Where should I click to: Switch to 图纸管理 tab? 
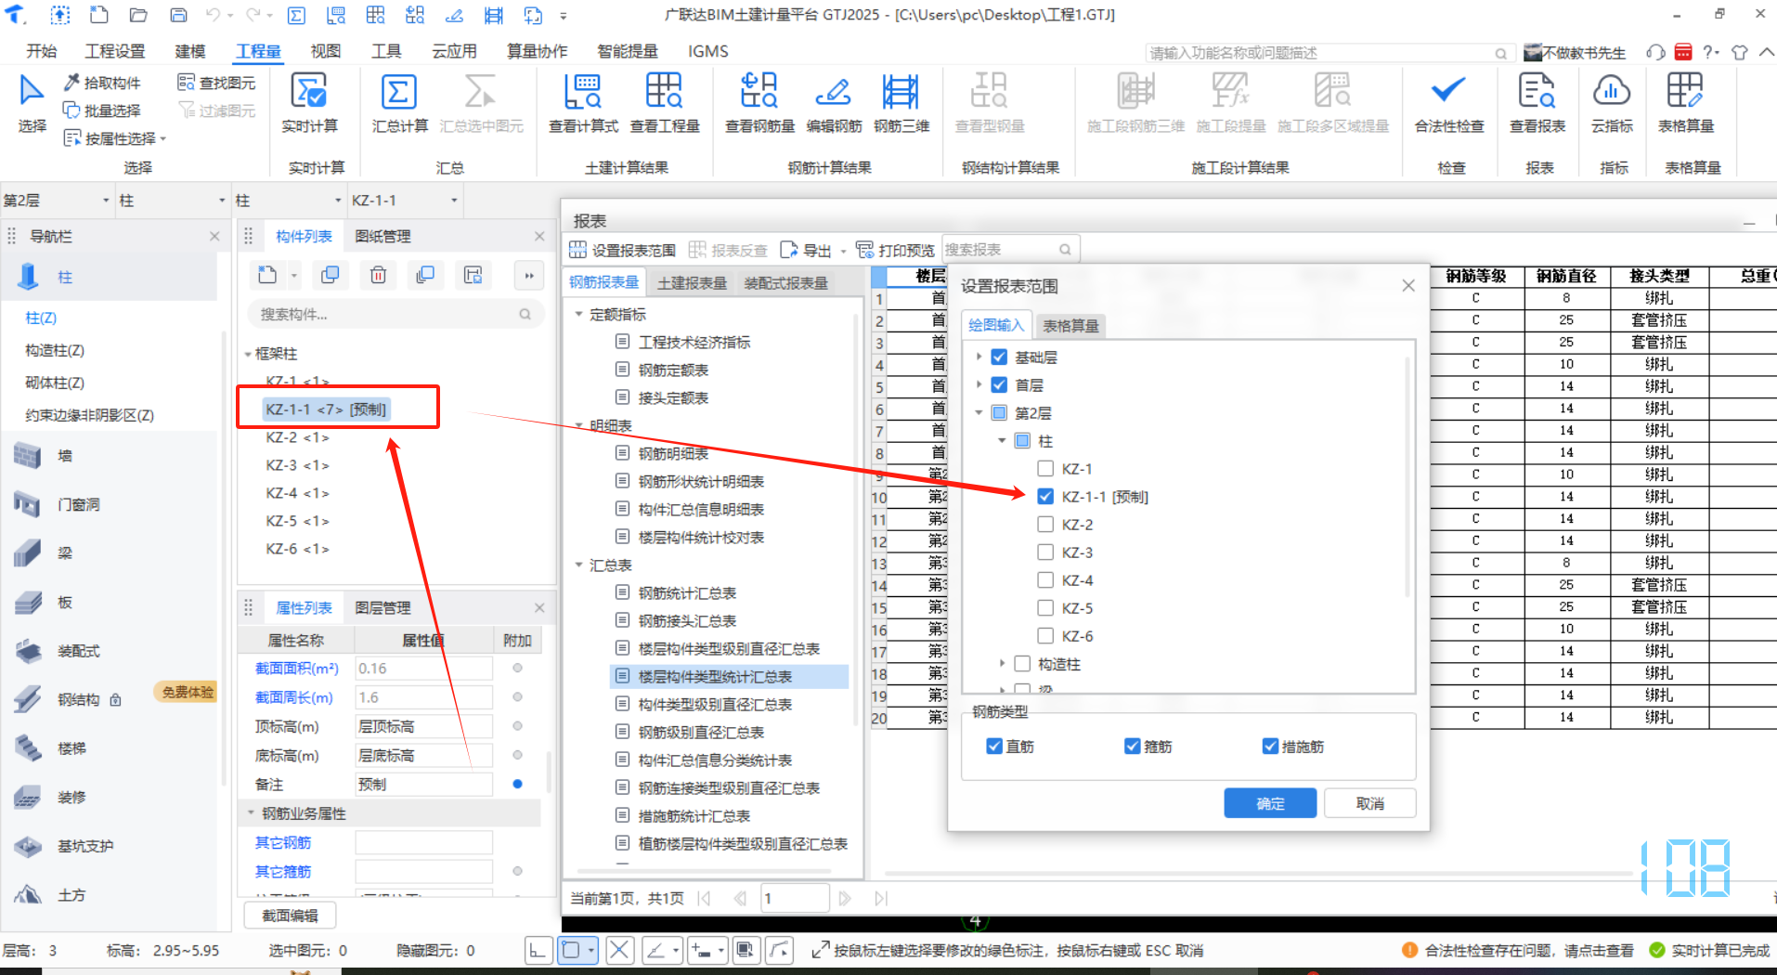[x=383, y=237]
